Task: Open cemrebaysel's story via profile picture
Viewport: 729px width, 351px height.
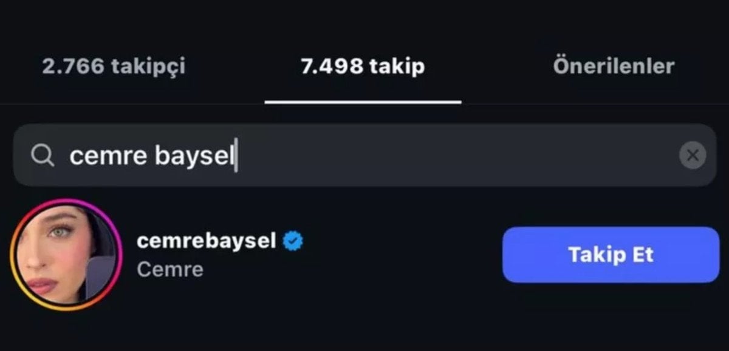Action: [66, 255]
